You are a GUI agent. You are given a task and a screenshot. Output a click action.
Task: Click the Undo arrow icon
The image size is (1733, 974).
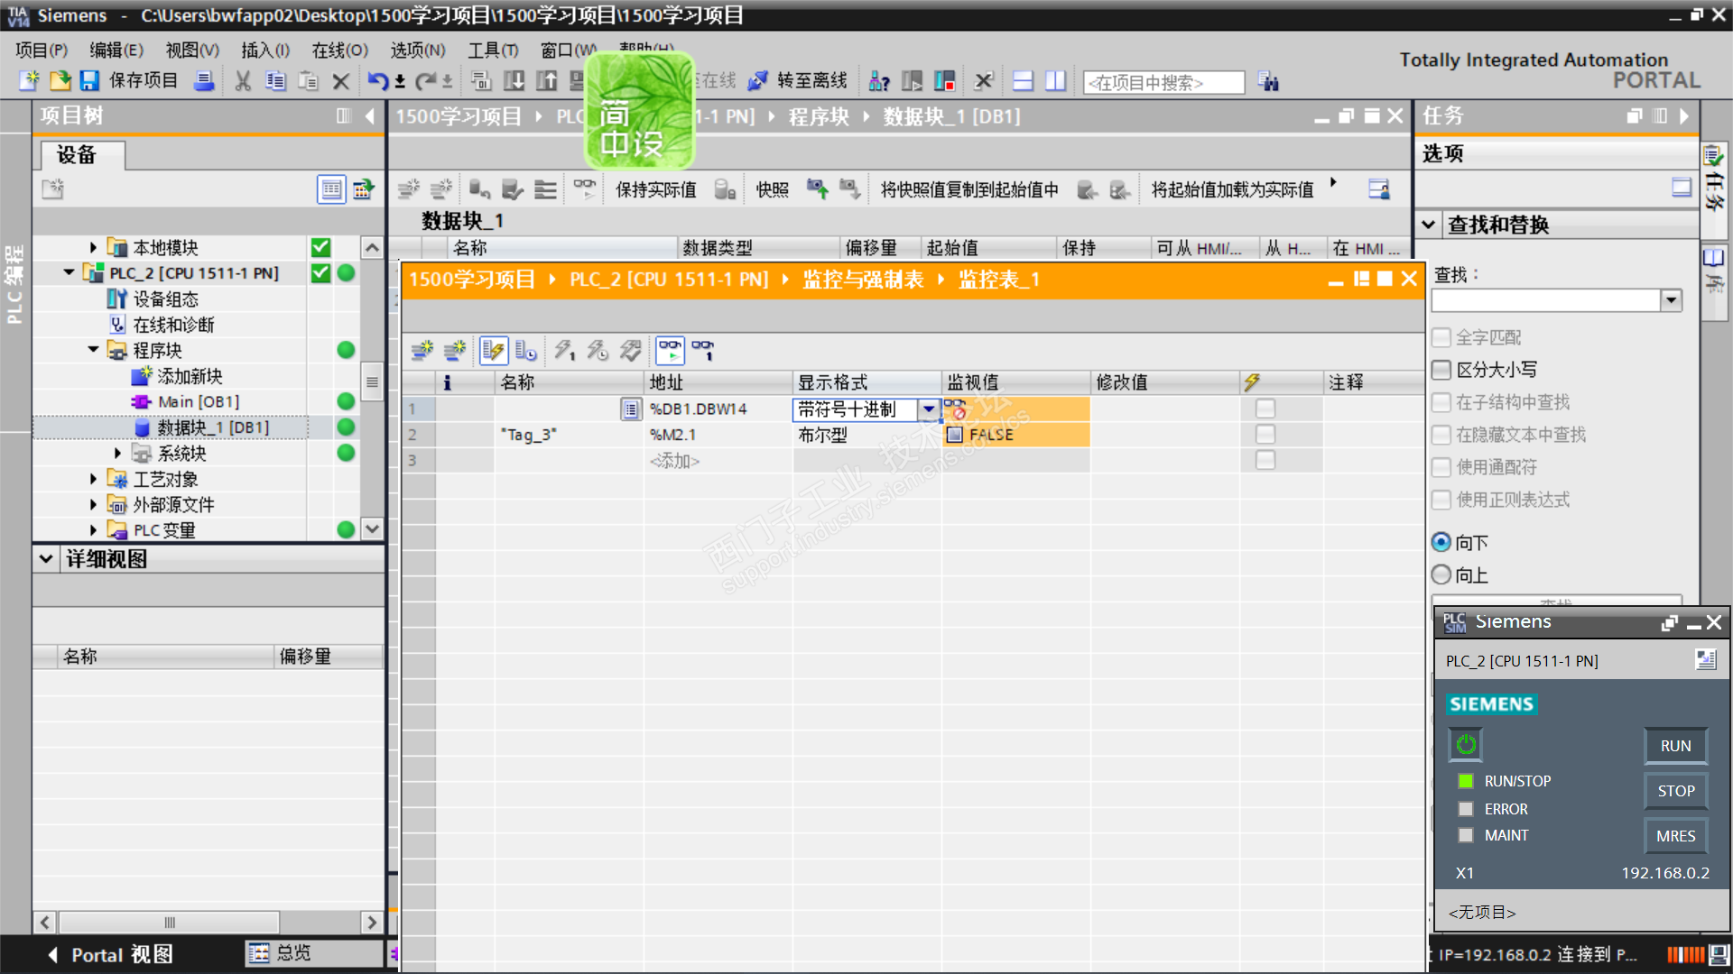(x=377, y=81)
